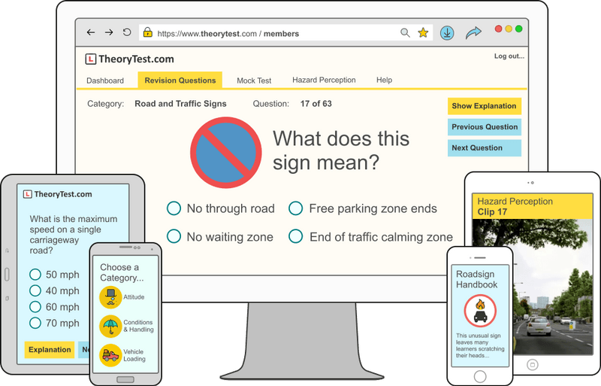
Task: Reload the page with refresh icon
Action: coord(127,32)
